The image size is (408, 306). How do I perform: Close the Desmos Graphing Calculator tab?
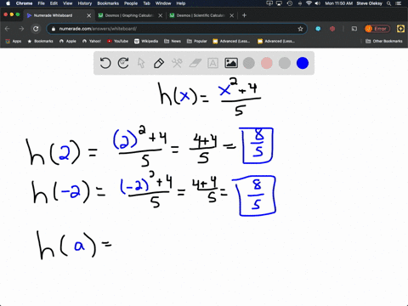point(161,15)
